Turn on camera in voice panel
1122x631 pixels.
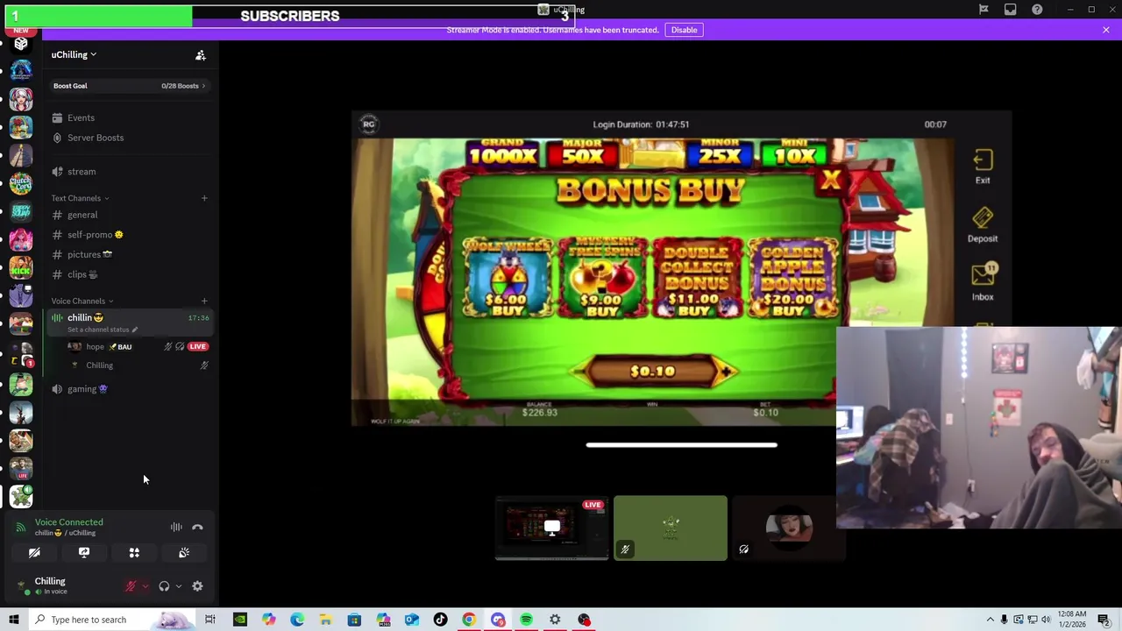pos(34,553)
